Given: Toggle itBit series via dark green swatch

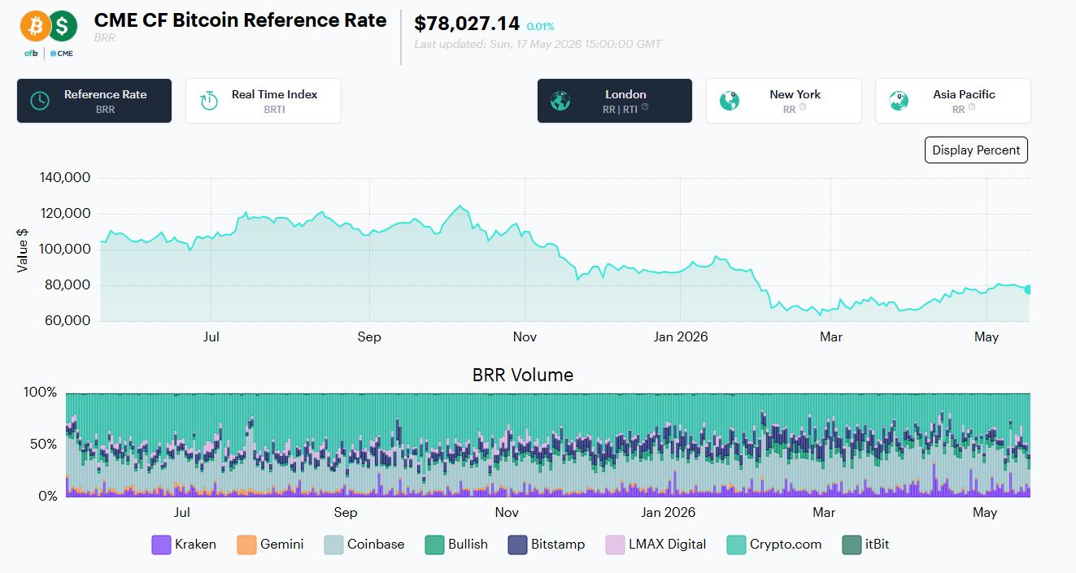Looking at the screenshot, I should [852, 545].
